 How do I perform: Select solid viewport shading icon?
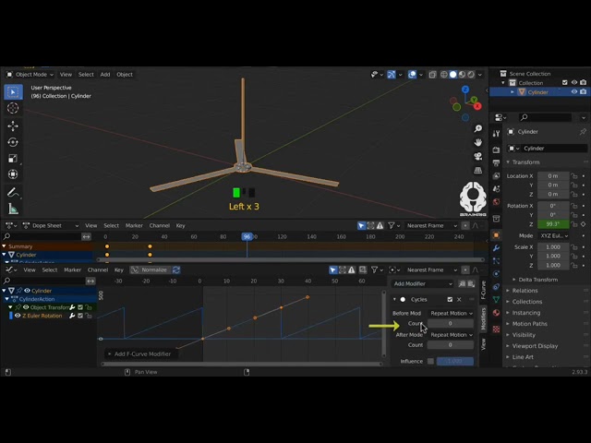(x=453, y=75)
